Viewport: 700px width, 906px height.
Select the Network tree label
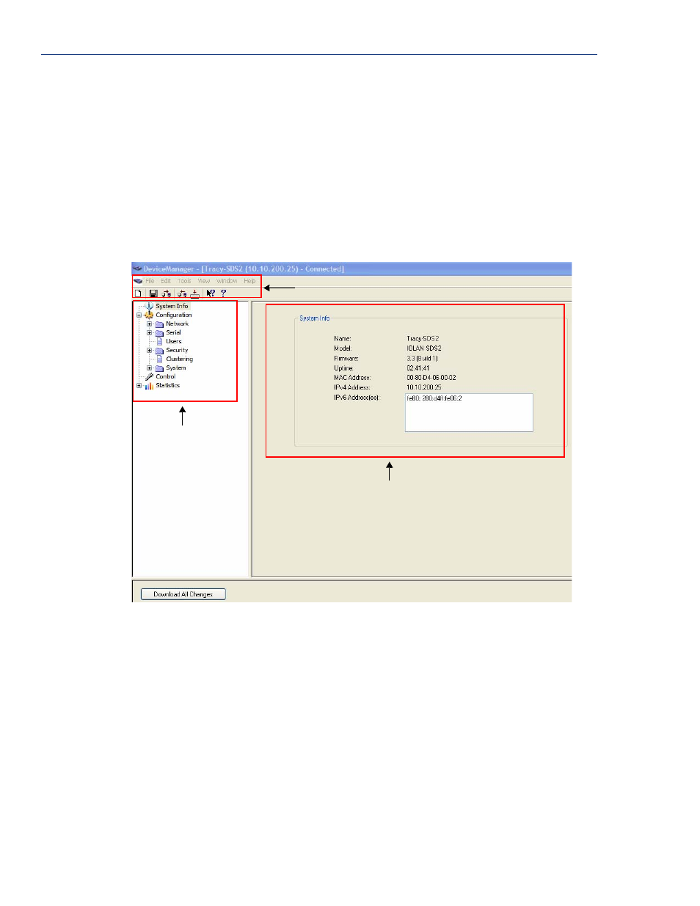click(x=177, y=324)
